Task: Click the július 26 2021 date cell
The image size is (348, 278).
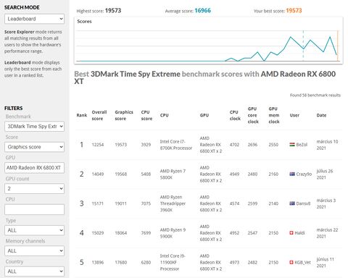Action: point(325,174)
